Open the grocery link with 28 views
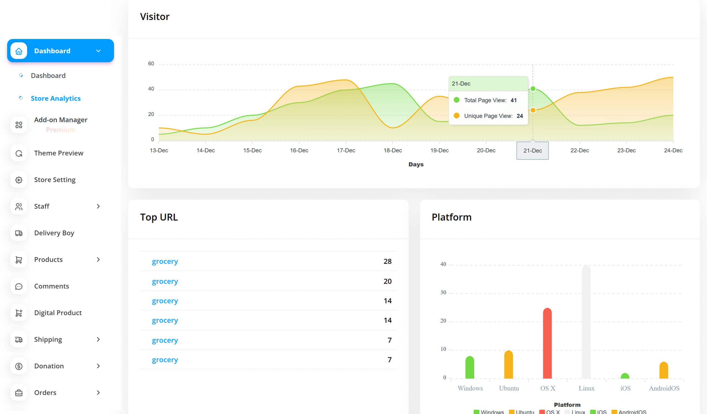Viewport: 707px width, 414px height. 165,261
